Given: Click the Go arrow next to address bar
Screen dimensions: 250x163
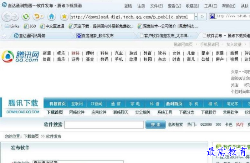Looking at the screenshot, I should pos(202,16).
